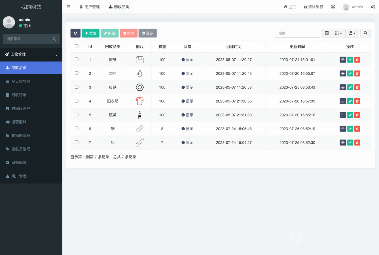Click the magnifier search button beside export
This screenshot has width=379, height=255.
click(x=365, y=33)
